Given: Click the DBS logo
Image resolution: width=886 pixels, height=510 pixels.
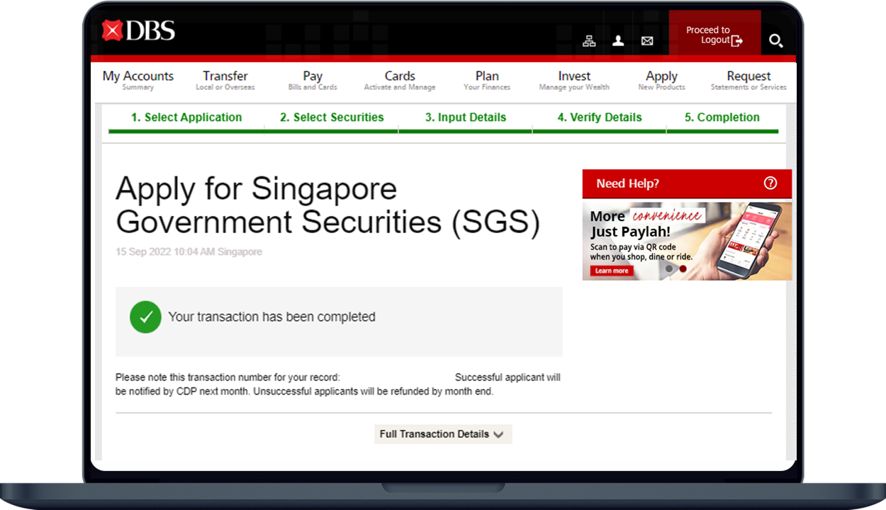Looking at the screenshot, I should (138, 30).
